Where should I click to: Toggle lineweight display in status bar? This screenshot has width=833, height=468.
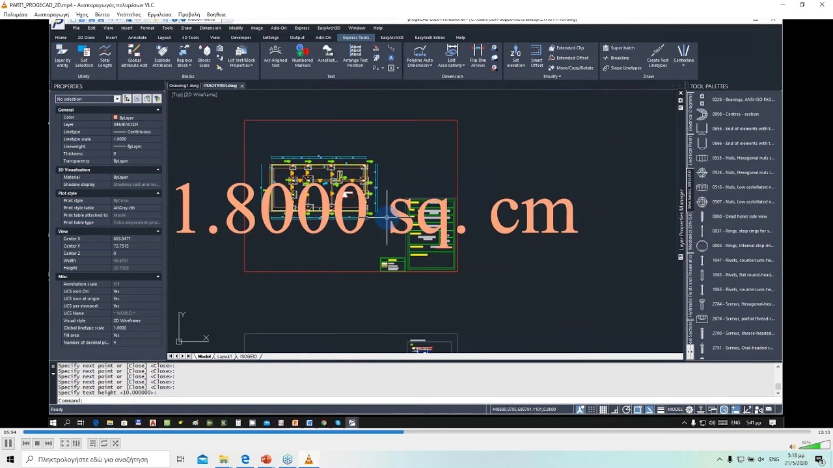[x=661, y=409]
